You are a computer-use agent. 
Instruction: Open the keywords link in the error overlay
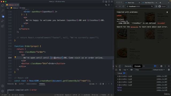pyautogui.click(x=134, y=27)
